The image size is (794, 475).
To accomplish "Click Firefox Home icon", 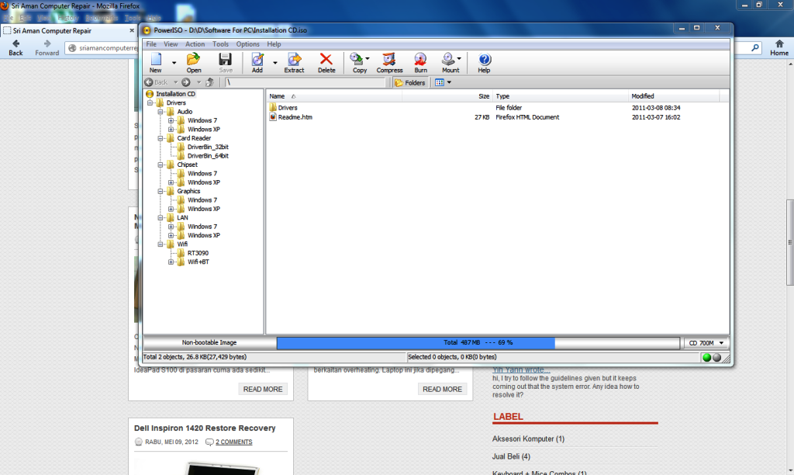I will click(x=779, y=47).
